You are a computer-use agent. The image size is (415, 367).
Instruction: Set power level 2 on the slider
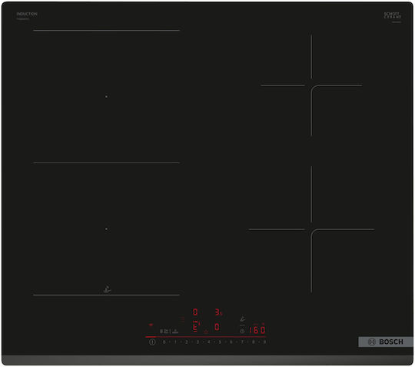[x=186, y=342]
